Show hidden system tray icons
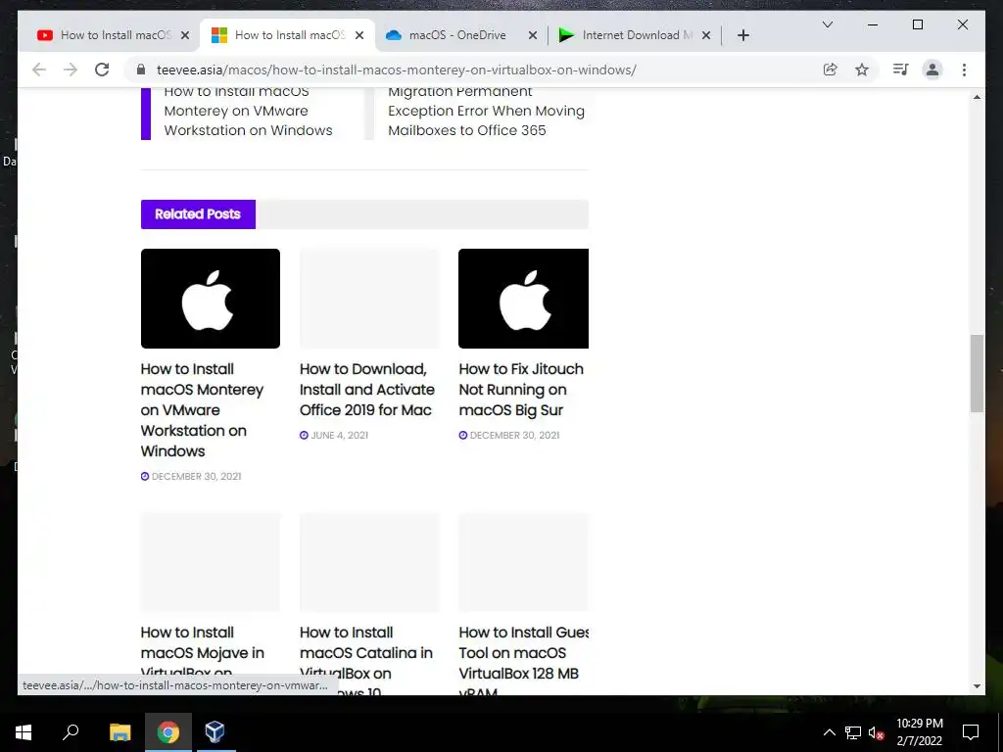The width and height of the screenshot is (1003, 752). (x=829, y=732)
